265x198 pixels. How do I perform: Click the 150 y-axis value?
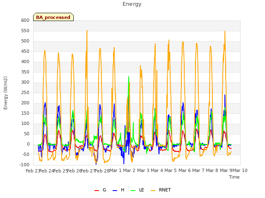point(25,113)
